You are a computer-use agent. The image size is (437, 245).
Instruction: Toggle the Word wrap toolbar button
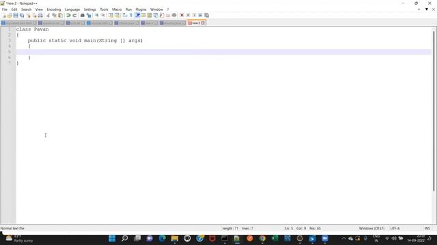pyautogui.click(x=125, y=15)
